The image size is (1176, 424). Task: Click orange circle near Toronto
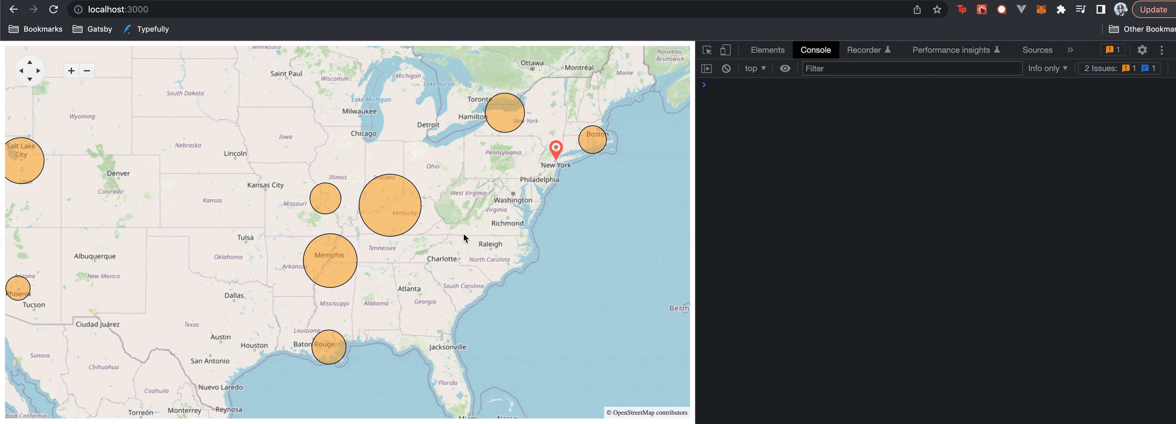(x=505, y=113)
